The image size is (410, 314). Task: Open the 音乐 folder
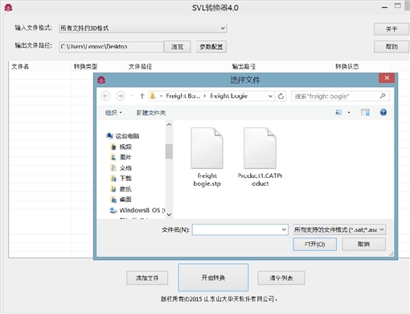[121, 189]
